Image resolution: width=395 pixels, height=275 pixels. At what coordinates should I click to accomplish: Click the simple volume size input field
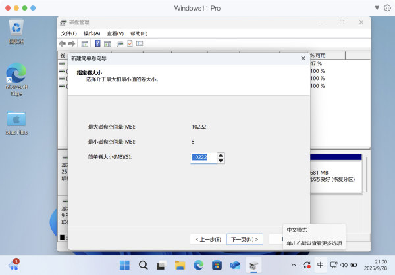[x=203, y=158]
